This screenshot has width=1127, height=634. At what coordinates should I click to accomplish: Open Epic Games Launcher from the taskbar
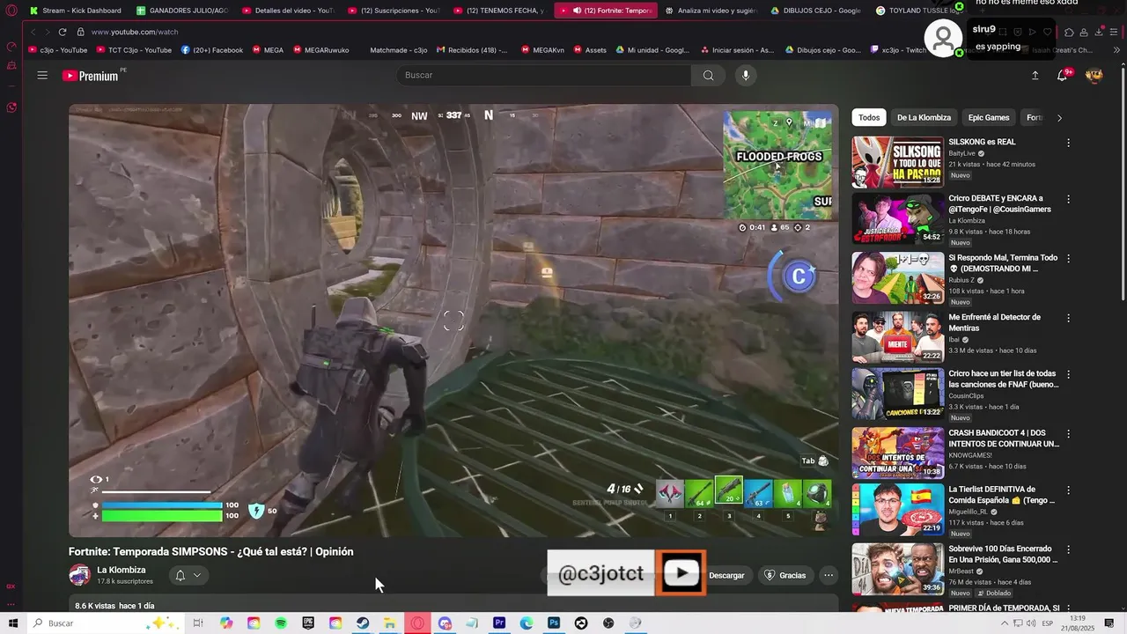click(308, 623)
